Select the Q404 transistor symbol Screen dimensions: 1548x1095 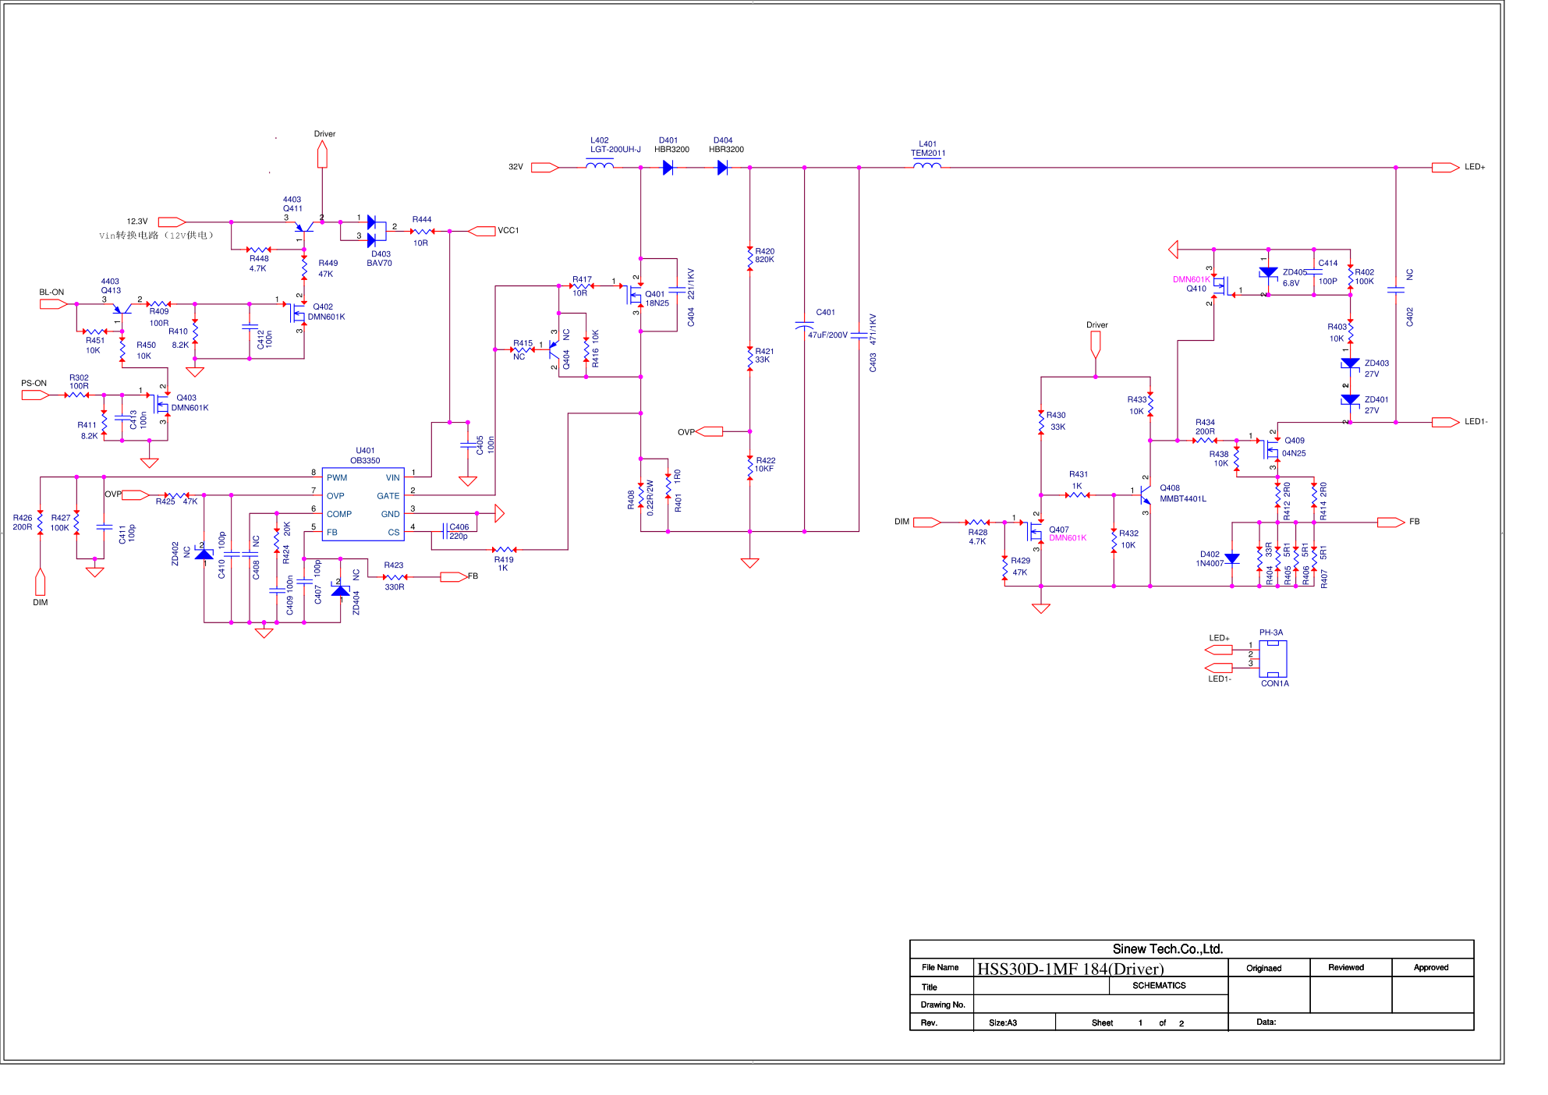click(553, 349)
